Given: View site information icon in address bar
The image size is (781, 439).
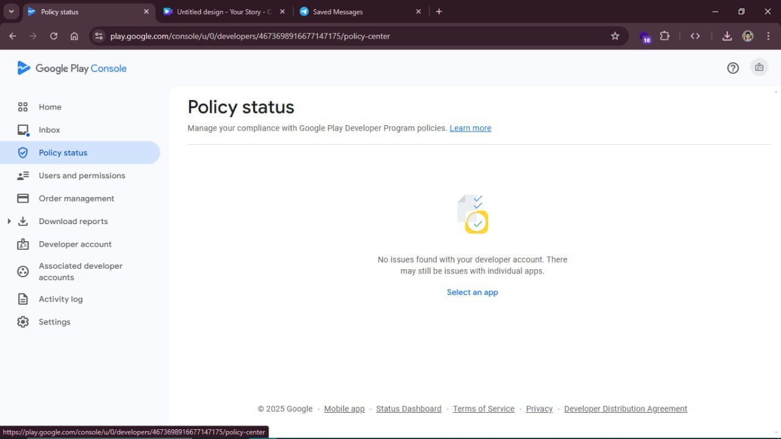Looking at the screenshot, I should click(x=99, y=36).
